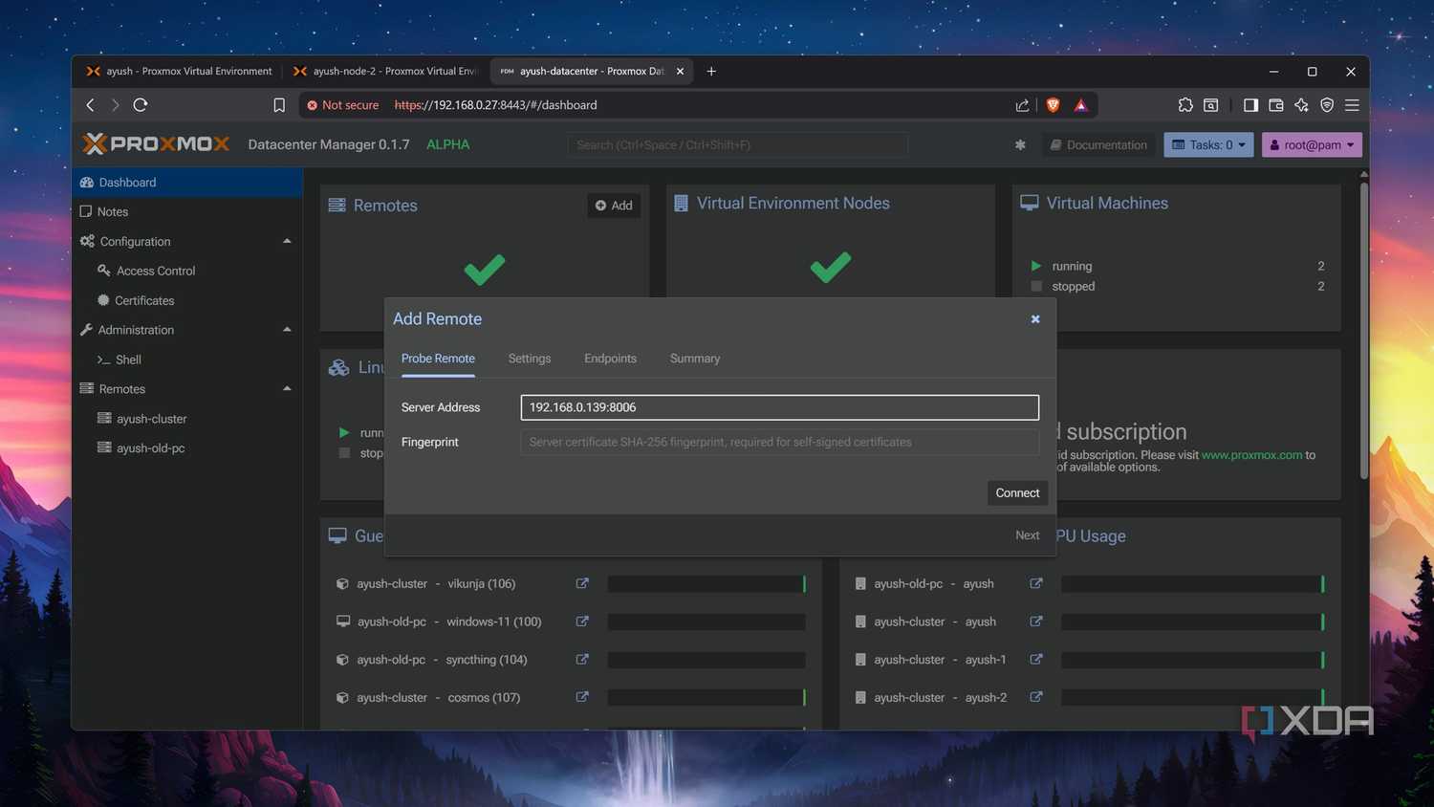The height and width of the screenshot is (807, 1434).
Task: Open Shell under Administration
Action: 187,360
